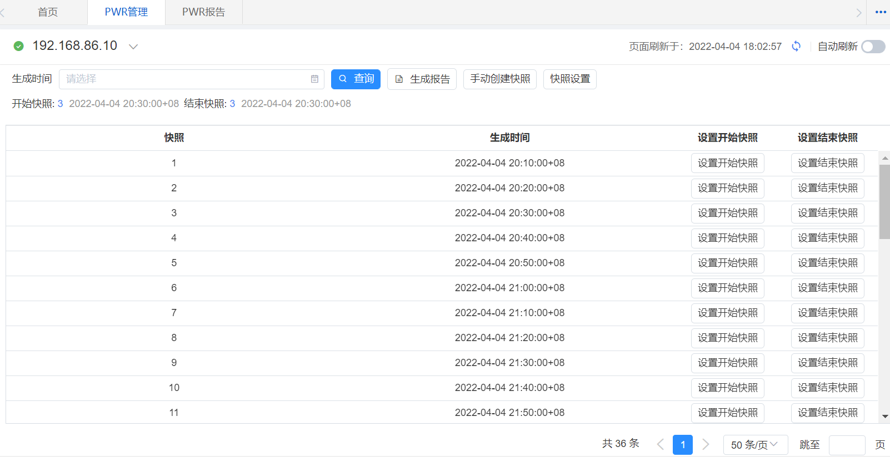Click the 生成时间 date picker field

tap(192, 79)
